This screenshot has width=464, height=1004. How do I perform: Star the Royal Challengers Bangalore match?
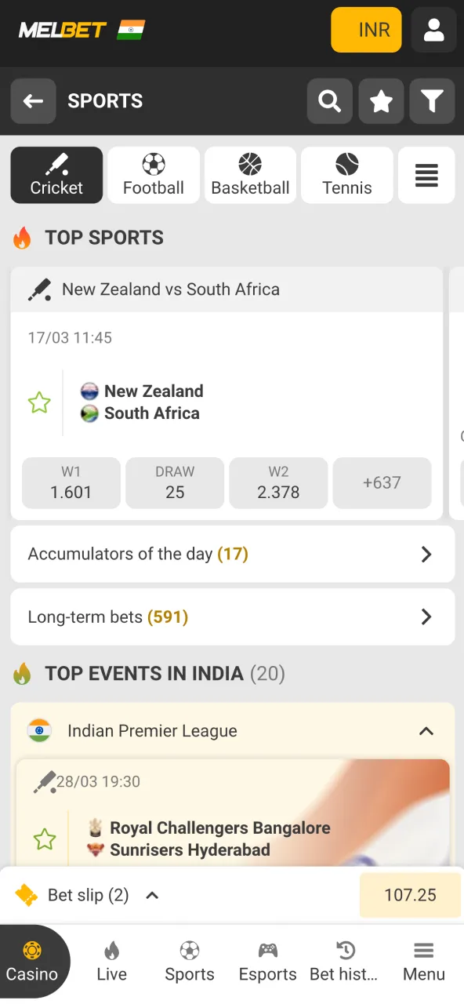tap(45, 838)
